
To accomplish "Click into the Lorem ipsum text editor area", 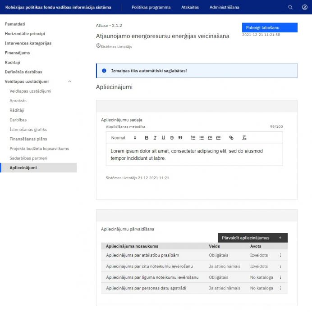I will (x=194, y=154).
